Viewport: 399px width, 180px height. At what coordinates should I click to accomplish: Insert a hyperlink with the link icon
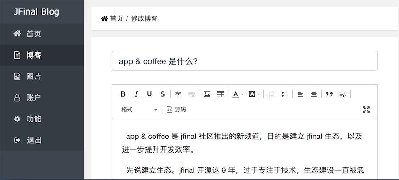[178, 94]
